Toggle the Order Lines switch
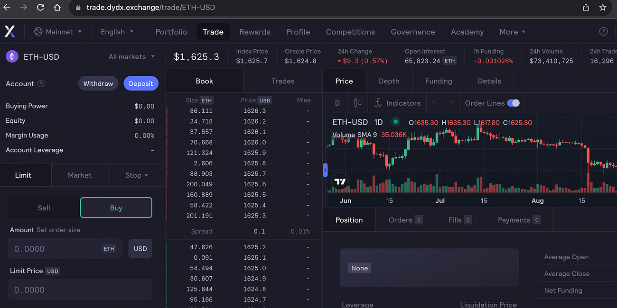The image size is (617, 308). pos(513,103)
